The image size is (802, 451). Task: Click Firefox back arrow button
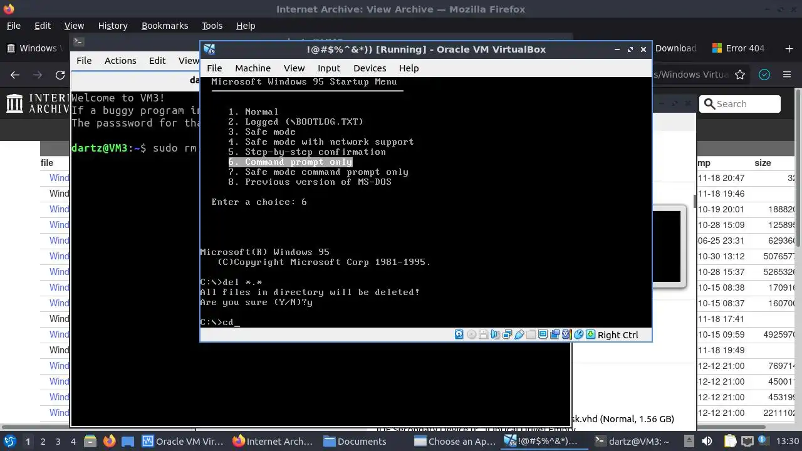pyautogui.click(x=15, y=75)
